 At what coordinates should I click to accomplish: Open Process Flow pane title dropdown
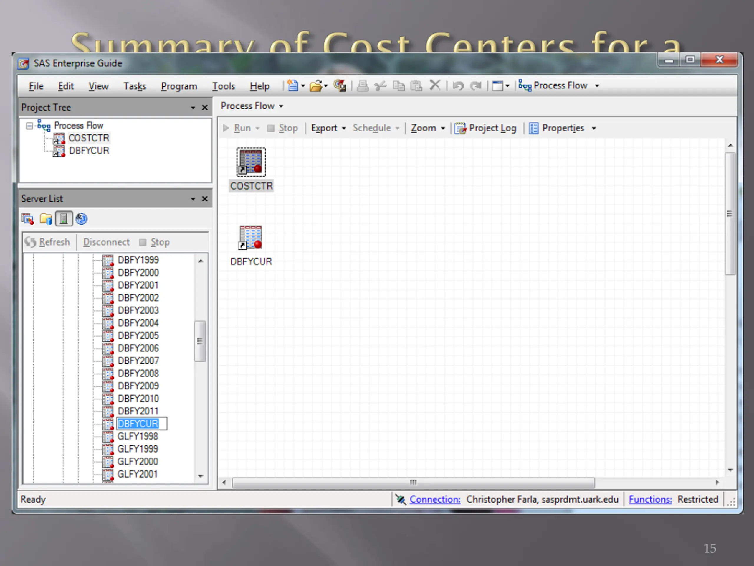point(281,106)
